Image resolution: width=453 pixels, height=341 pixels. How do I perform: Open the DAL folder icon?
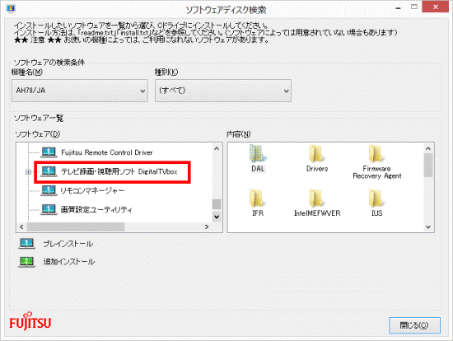pos(258,153)
